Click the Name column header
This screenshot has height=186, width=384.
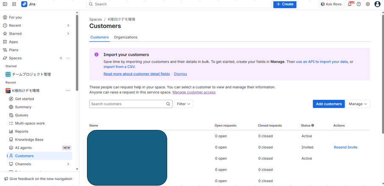tap(93, 125)
